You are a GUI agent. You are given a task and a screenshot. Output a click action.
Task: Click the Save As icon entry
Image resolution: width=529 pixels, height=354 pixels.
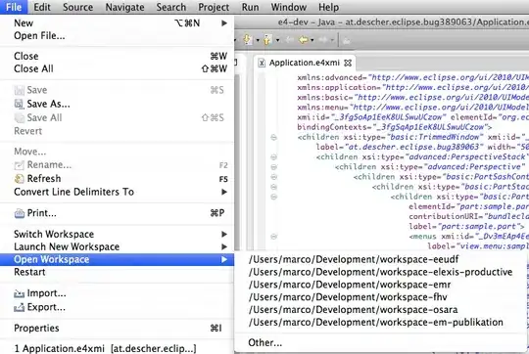click(19, 104)
